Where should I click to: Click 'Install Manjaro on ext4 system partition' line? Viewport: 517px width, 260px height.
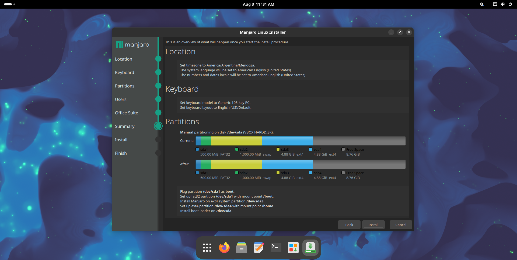[222, 201]
